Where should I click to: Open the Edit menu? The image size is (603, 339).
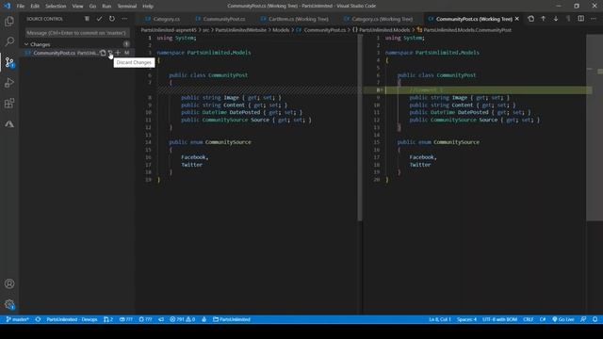pos(35,7)
